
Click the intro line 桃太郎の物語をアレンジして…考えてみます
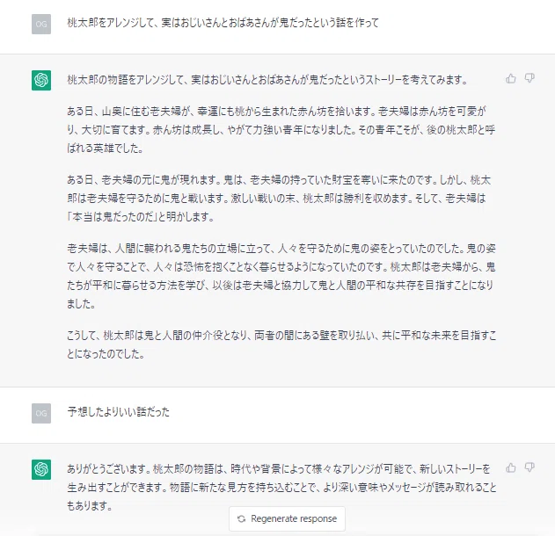point(267,80)
